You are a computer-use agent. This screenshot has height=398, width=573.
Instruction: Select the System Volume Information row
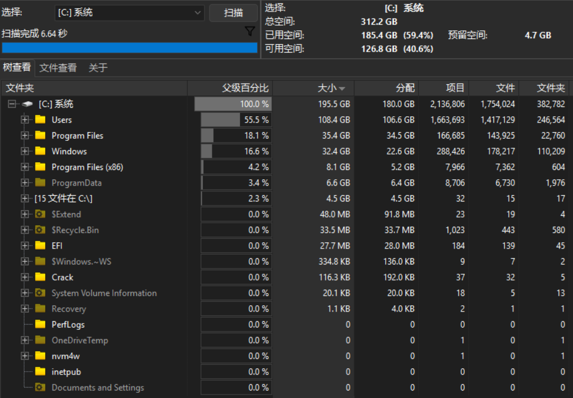pos(104,293)
